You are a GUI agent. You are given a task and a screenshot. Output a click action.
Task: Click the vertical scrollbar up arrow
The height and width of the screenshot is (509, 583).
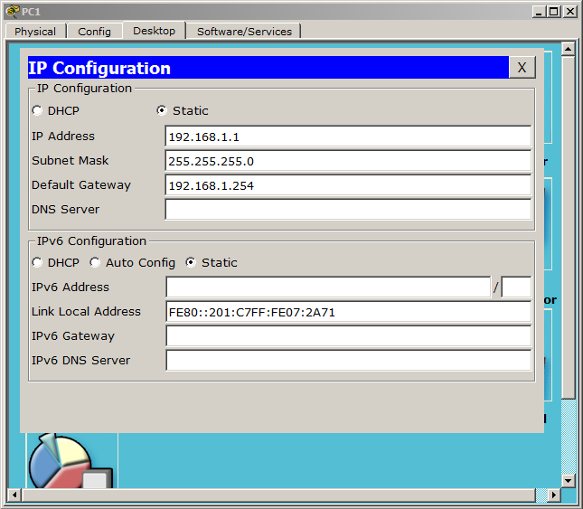pyautogui.click(x=569, y=49)
